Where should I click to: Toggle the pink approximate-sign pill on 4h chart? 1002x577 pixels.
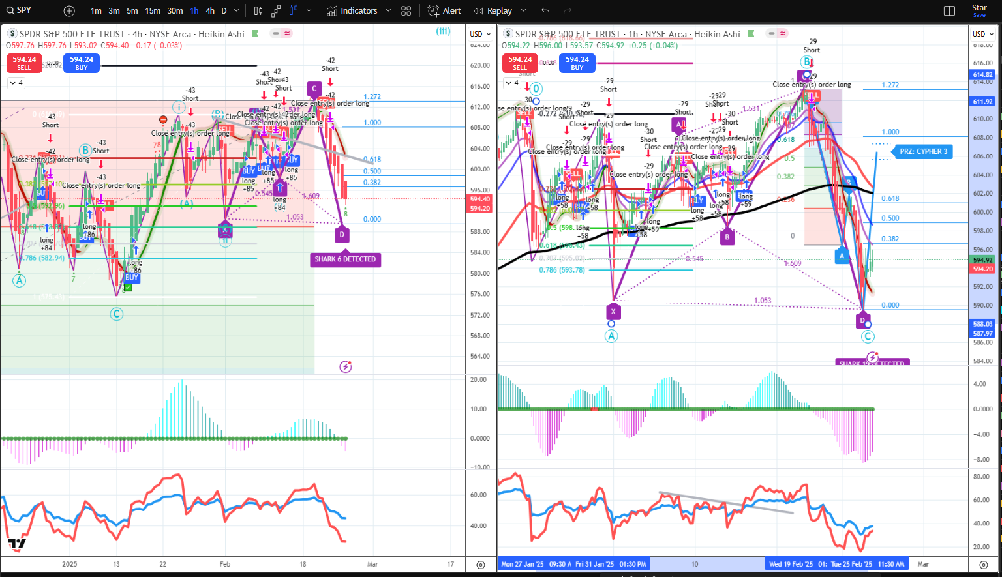coord(287,34)
